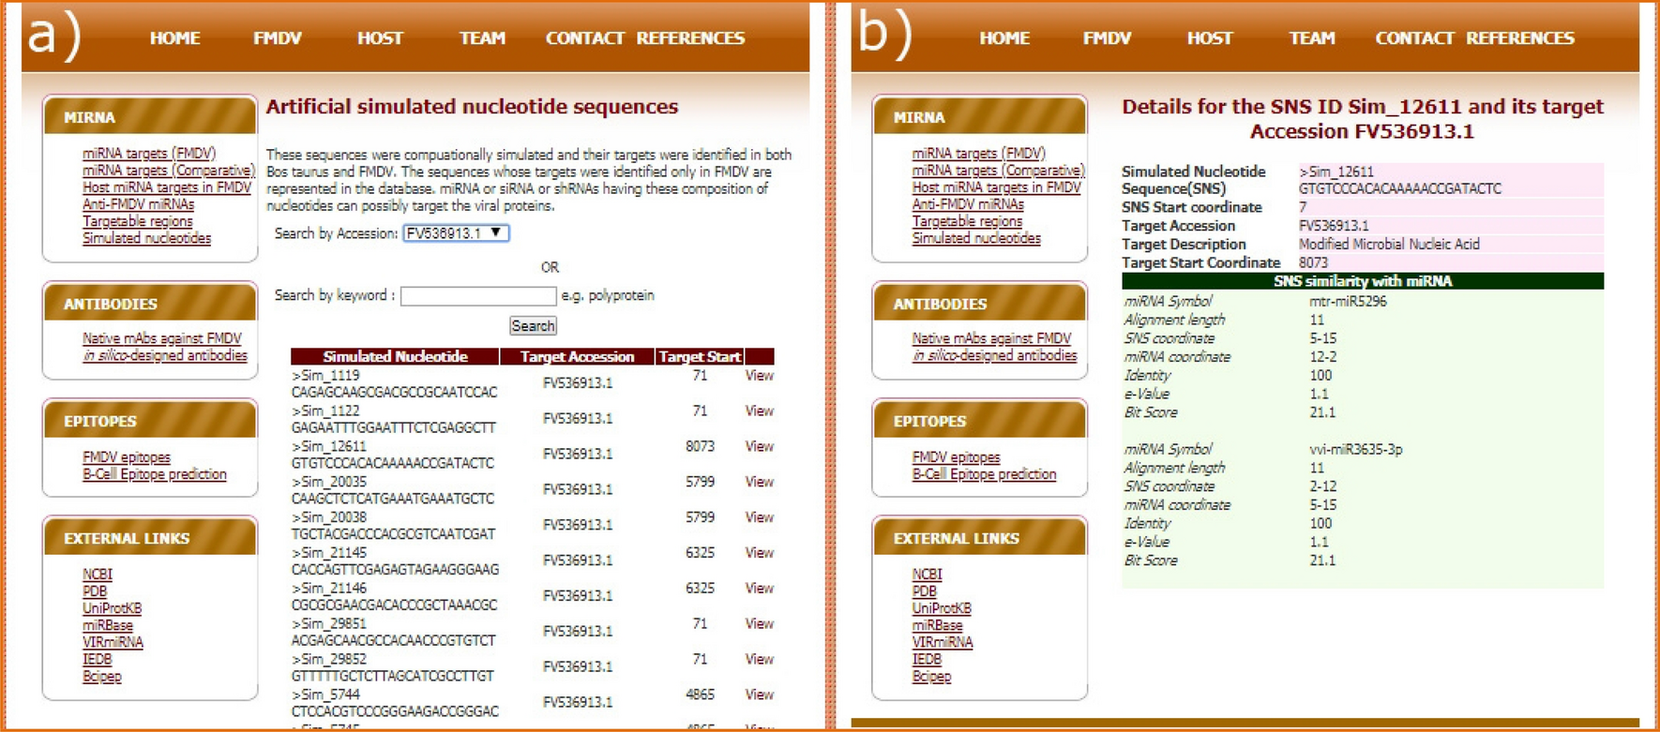Click the Search button in the left page
This screenshot has height=732, width=1660.
[x=533, y=326]
